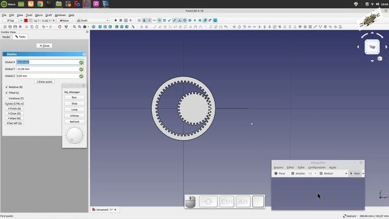Viewport: 389px width, 219px height.
Task: Collapse the BSpline task panel header
Action: click(84, 54)
